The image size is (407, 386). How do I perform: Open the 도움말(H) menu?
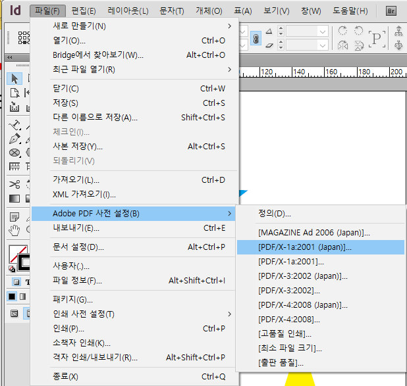(x=350, y=11)
